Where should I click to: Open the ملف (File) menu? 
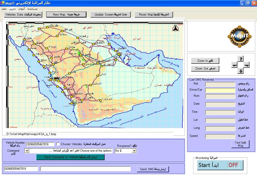pyautogui.click(x=4, y=9)
